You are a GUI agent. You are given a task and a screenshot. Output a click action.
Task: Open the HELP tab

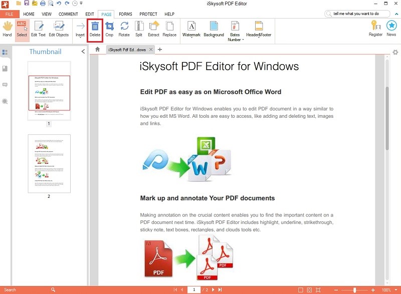tap(169, 14)
